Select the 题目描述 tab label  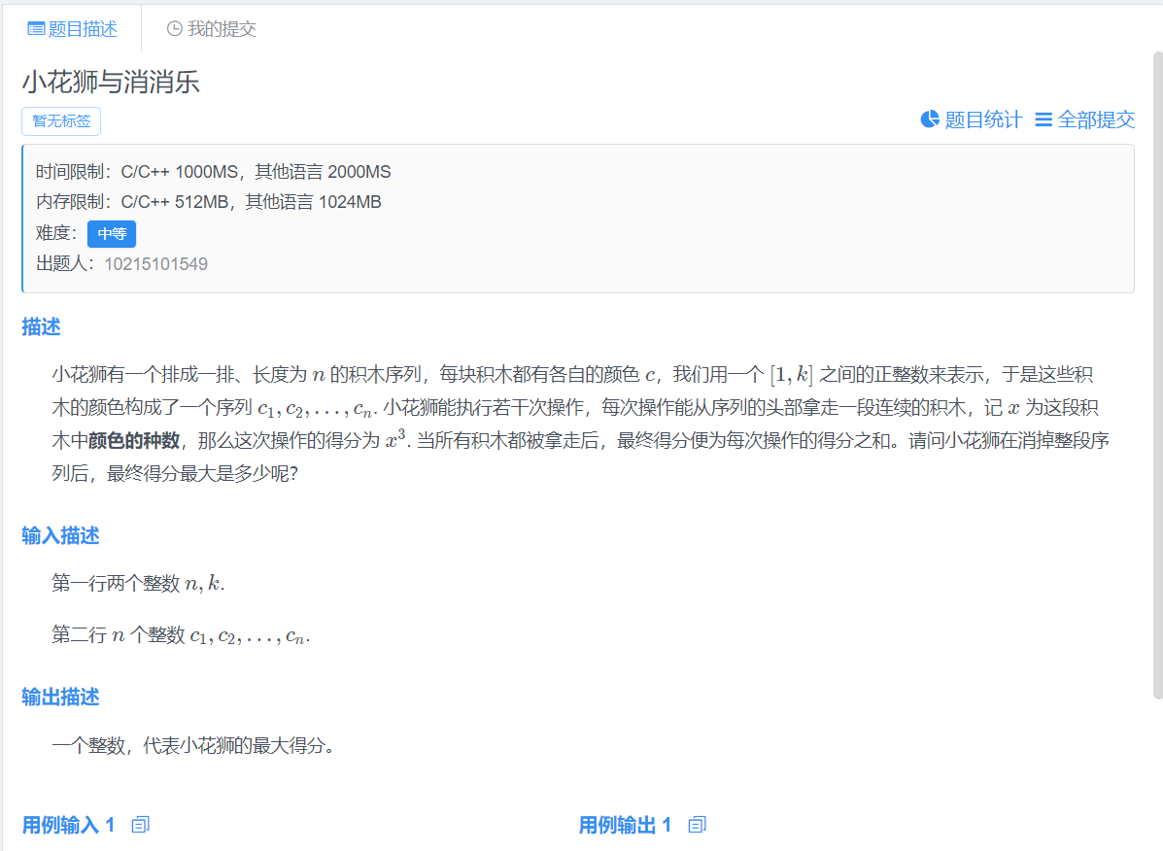click(x=83, y=29)
